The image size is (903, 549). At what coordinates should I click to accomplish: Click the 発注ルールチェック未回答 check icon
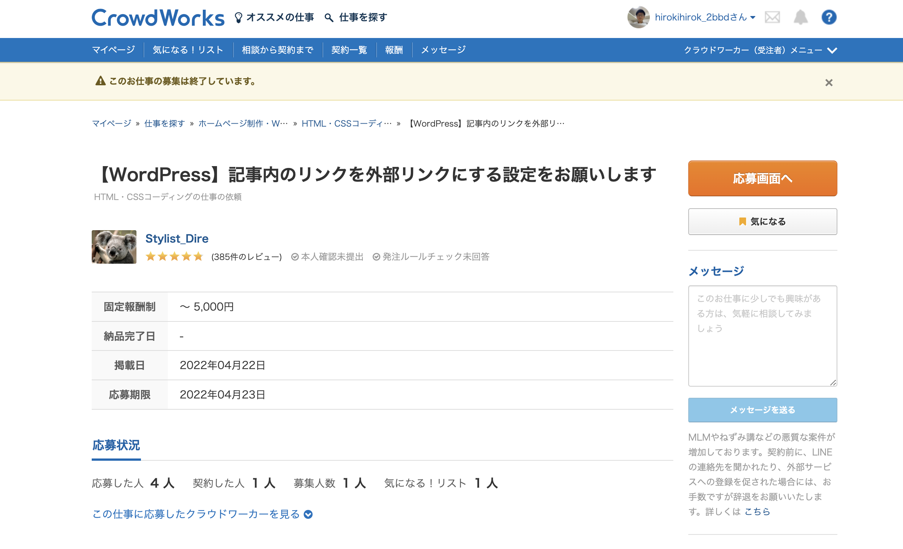376,257
